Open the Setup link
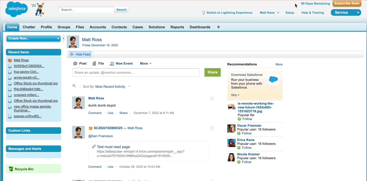Viewport: 367px width, 181px height. (x=290, y=13)
